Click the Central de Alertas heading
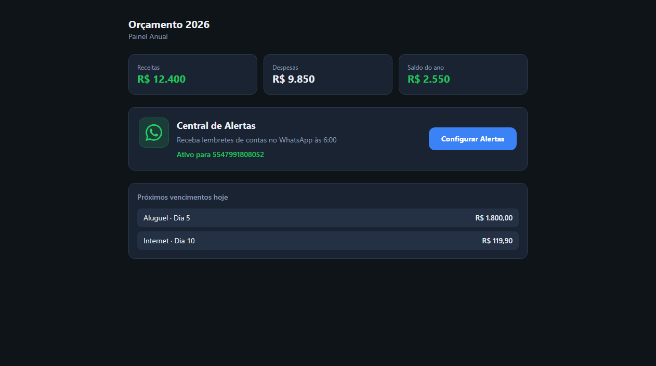The width and height of the screenshot is (656, 366). [216, 126]
